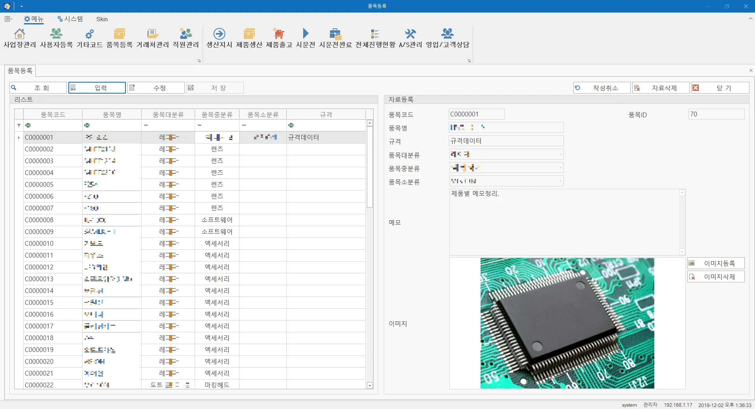Click the 규격 input field
The height and width of the screenshot is (409, 755).
[506, 141]
